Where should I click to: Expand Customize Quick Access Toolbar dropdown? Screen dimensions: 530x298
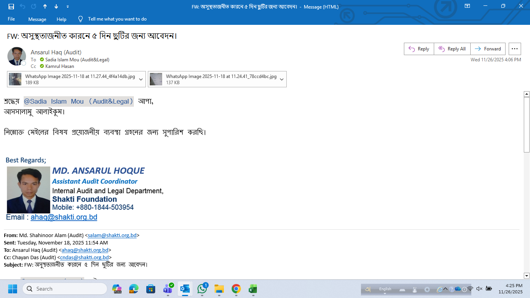[68, 7]
